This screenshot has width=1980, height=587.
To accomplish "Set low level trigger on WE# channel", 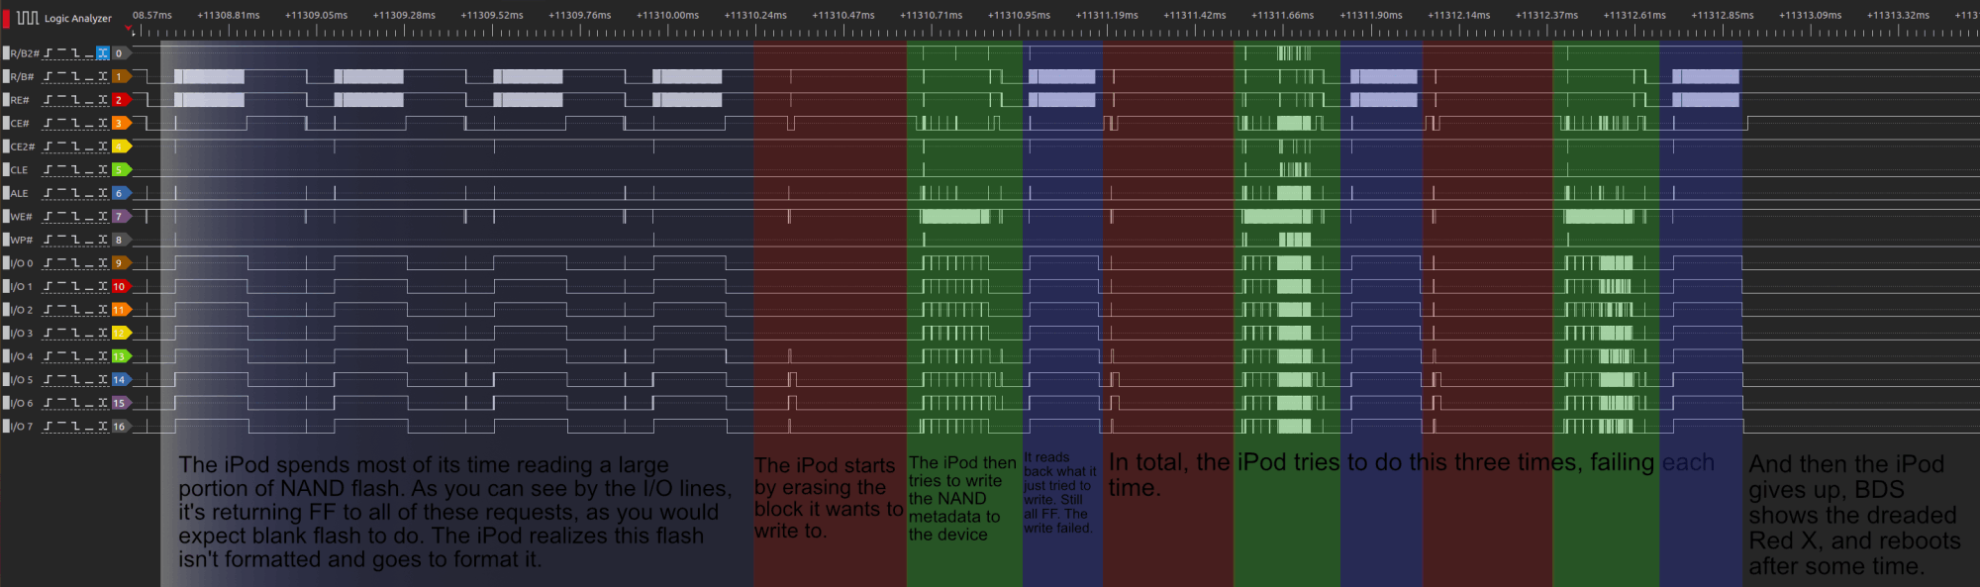I will coord(89,217).
